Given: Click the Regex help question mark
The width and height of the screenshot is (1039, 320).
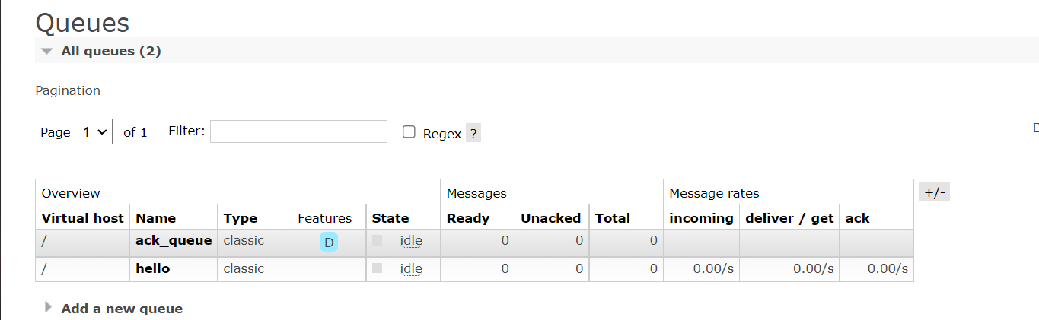Looking at the screenshot, I should point(473,134).
